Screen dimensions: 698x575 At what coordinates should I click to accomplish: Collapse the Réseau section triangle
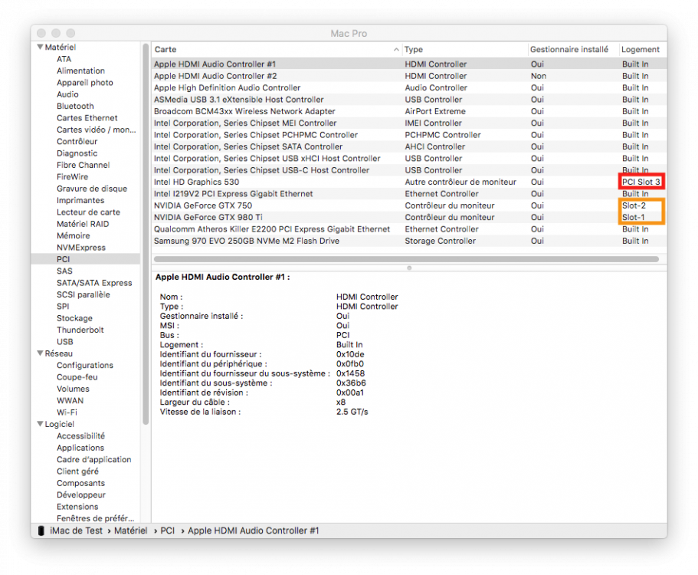coord(40,353)
